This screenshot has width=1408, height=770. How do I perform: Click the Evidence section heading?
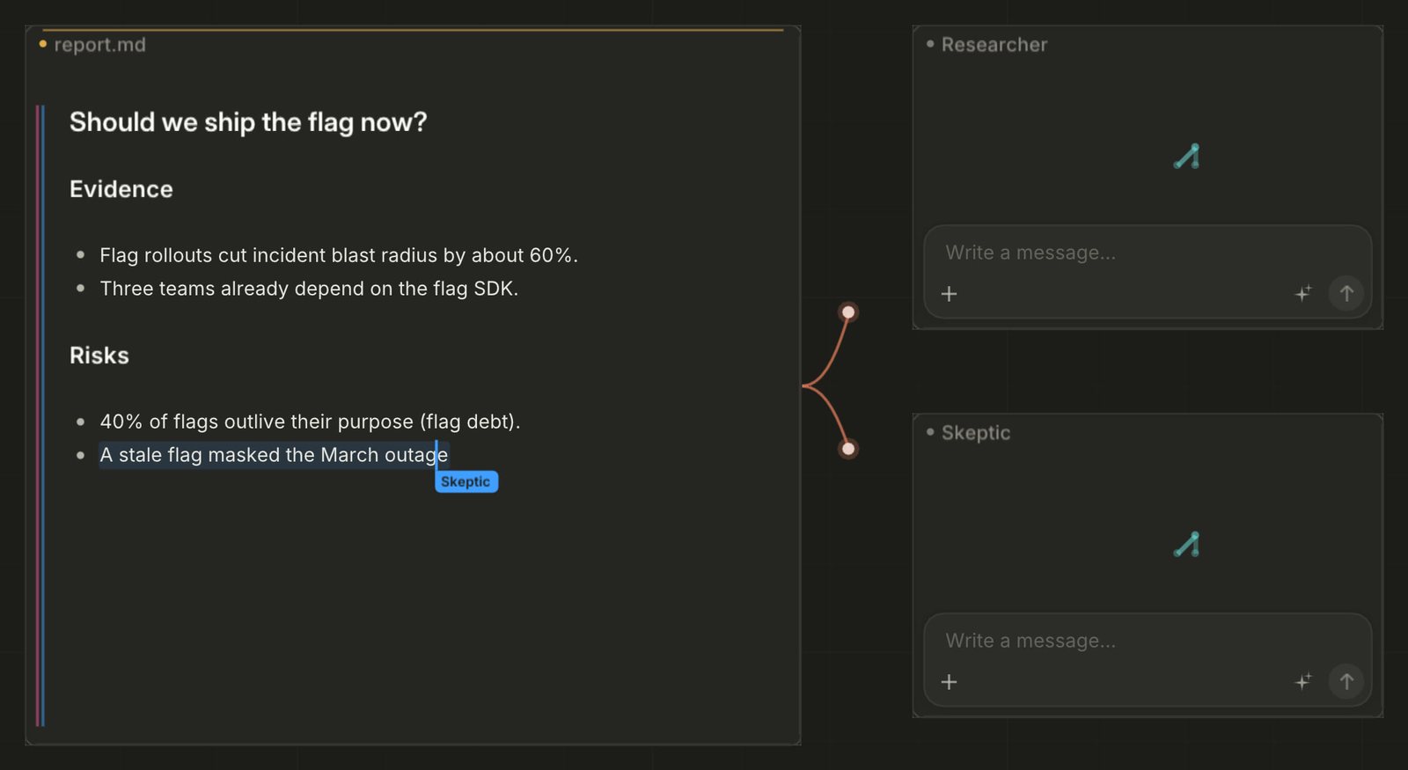point(121,189)
